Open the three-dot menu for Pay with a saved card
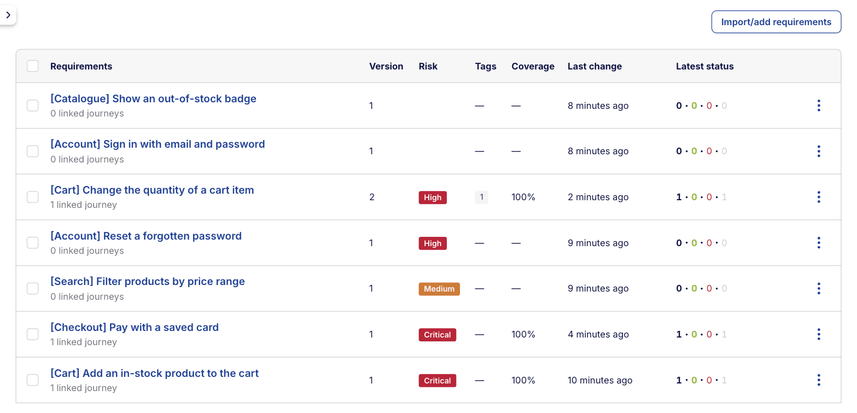This screenshot has height=413, width=857. pyautogui.click(x=818, y=334)
